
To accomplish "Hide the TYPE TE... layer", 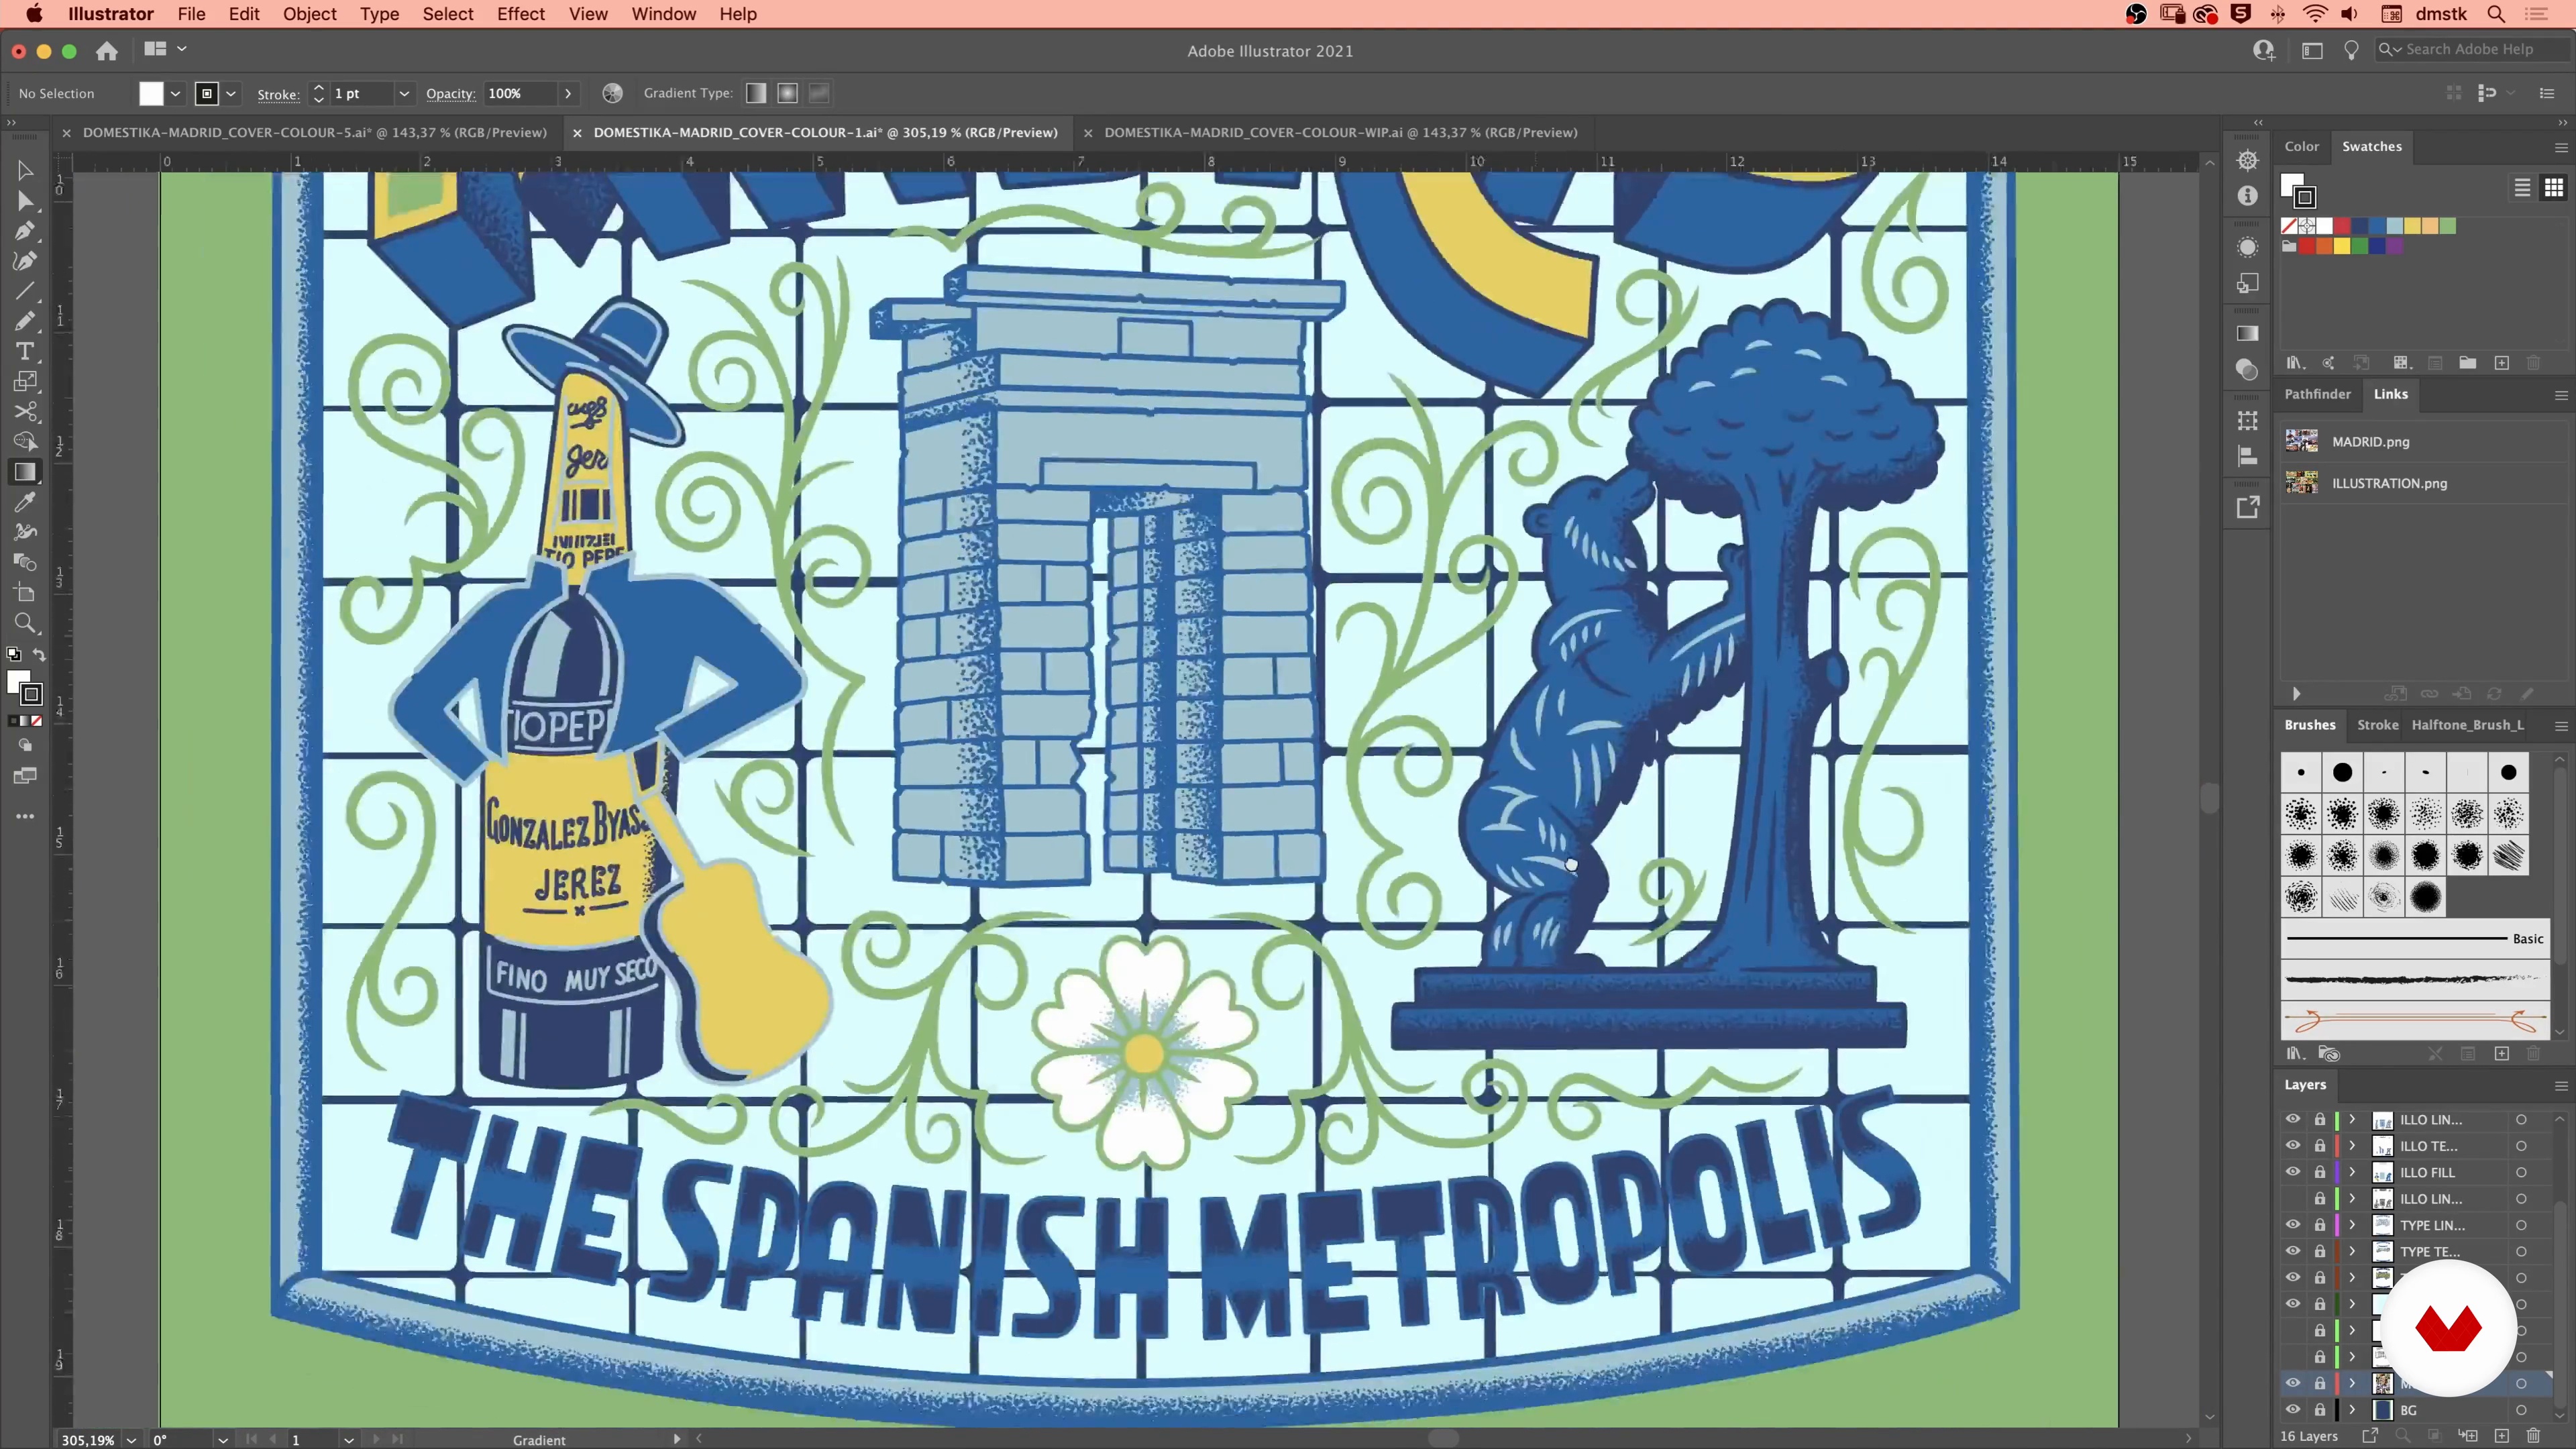I will click(2292, 1251).
